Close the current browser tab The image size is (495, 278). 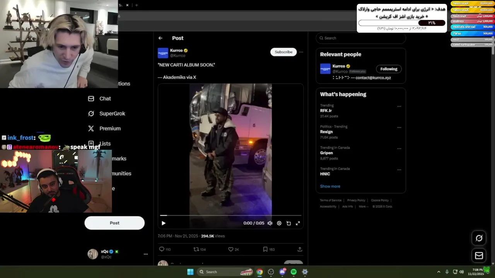point(127,5)
